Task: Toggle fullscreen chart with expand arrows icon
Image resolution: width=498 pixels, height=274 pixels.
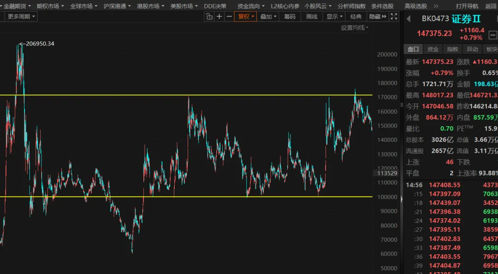Action: [394, 17]
